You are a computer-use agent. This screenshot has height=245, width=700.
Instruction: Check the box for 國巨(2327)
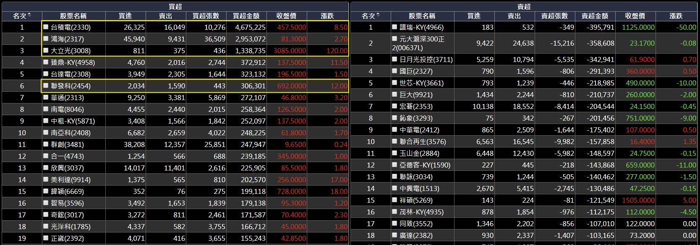pos(394,71)
